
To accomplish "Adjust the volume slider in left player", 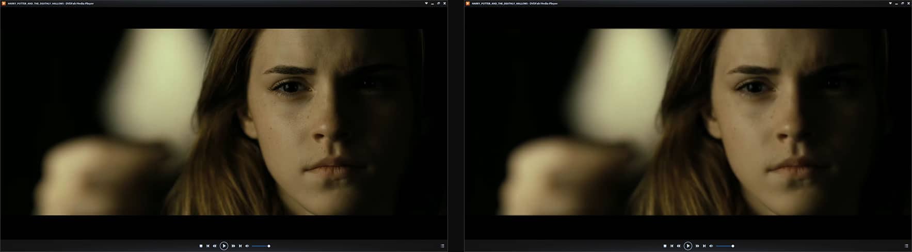I will (261, 246).
